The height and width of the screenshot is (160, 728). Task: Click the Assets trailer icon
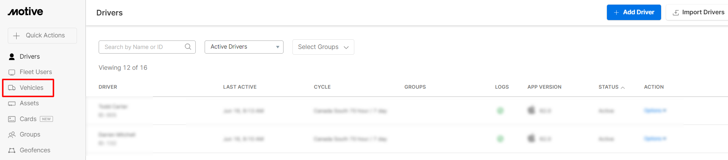[12, 103]
